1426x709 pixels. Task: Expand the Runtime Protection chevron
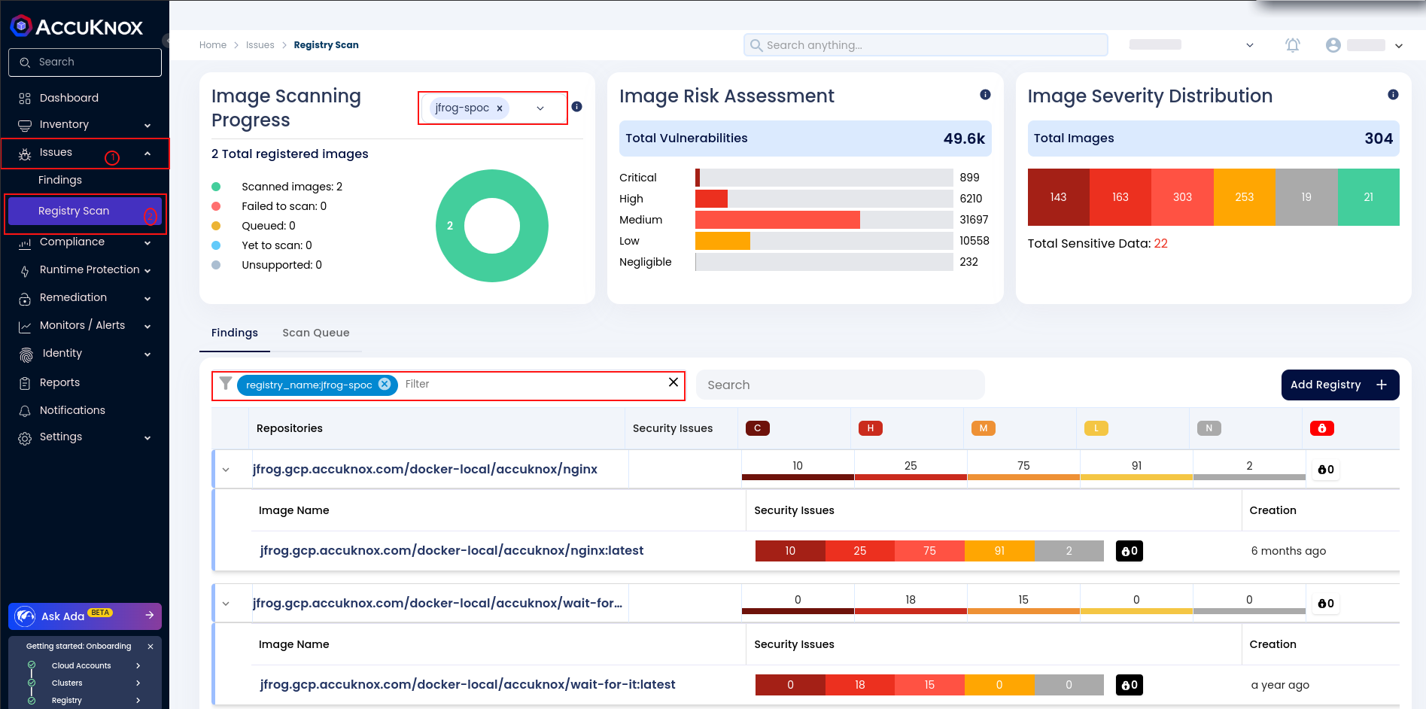coord(147,271)
